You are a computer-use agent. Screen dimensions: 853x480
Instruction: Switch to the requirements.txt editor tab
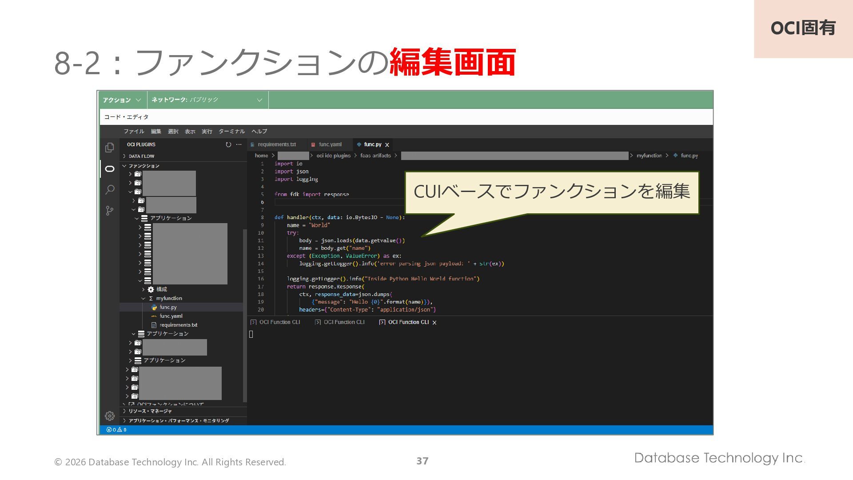coord(276,144)
